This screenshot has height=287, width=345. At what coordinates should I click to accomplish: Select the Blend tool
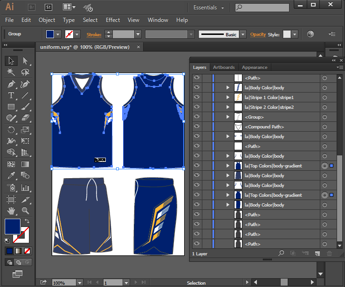[25, 175]
